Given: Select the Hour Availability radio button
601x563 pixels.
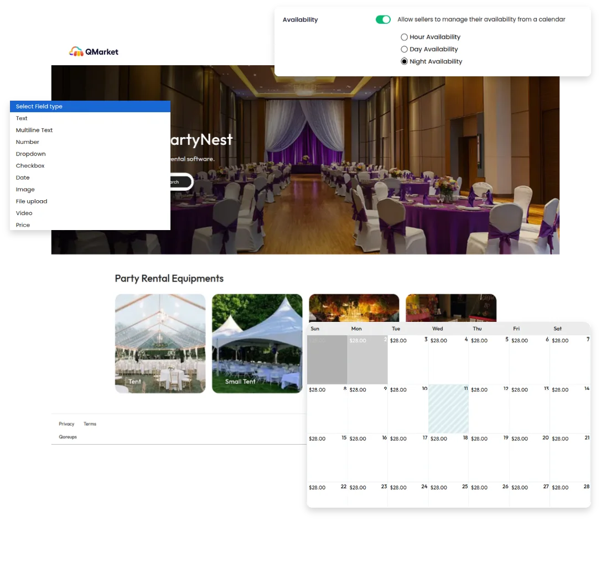Looking at the screenshot, I should coord(405,37).
